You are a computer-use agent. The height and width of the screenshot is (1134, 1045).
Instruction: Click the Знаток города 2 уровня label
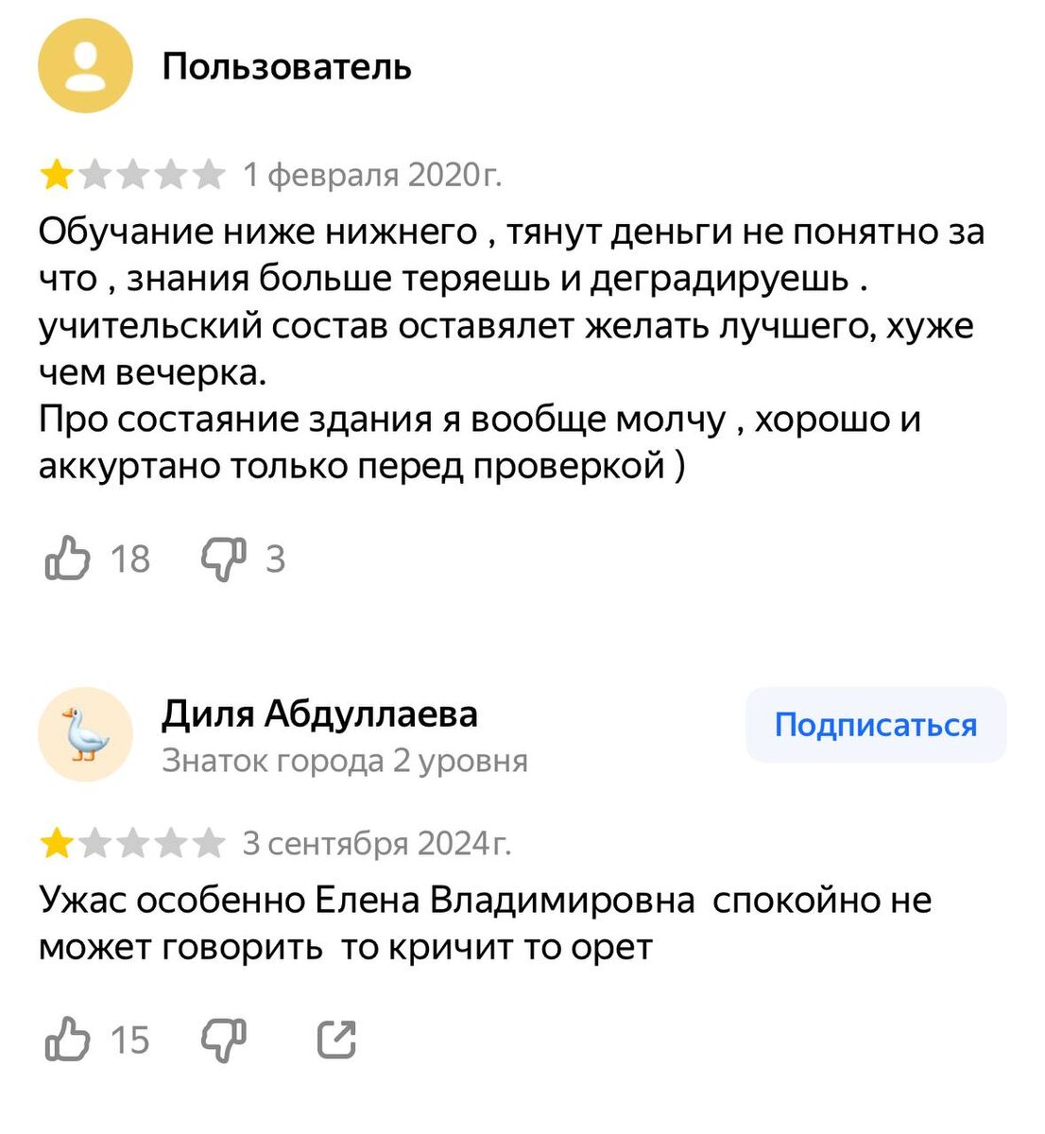(344, 761)
